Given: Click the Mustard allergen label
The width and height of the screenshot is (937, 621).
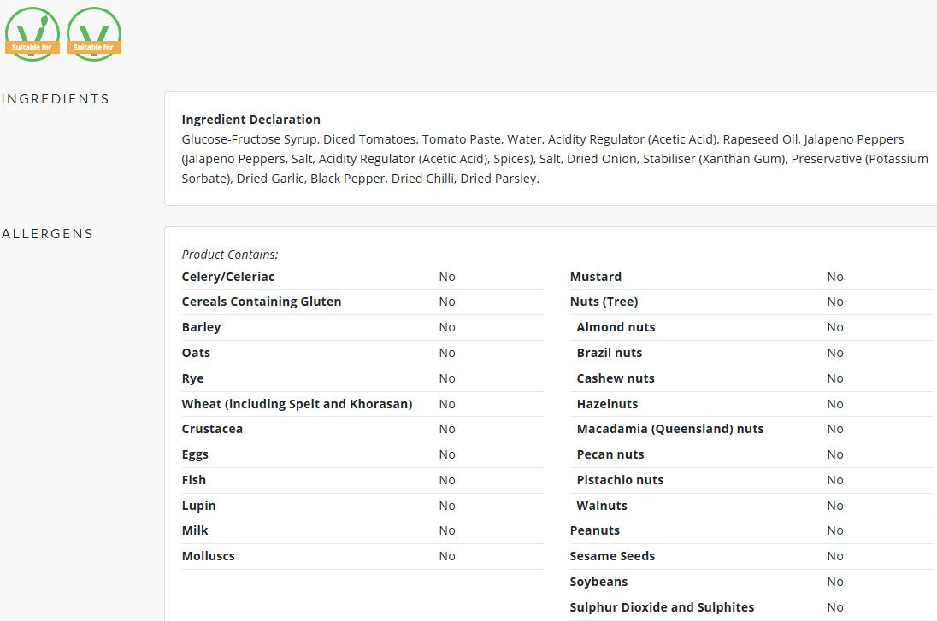Looking at the screenshot, I should tap(596, 277).
